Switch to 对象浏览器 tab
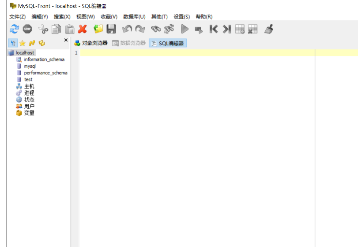The width and height of the screenshot is (358, 247). point(91,43)
